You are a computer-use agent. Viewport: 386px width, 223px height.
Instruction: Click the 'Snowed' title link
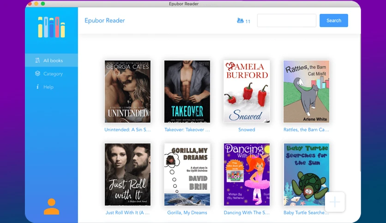click(x=247, y=129)
